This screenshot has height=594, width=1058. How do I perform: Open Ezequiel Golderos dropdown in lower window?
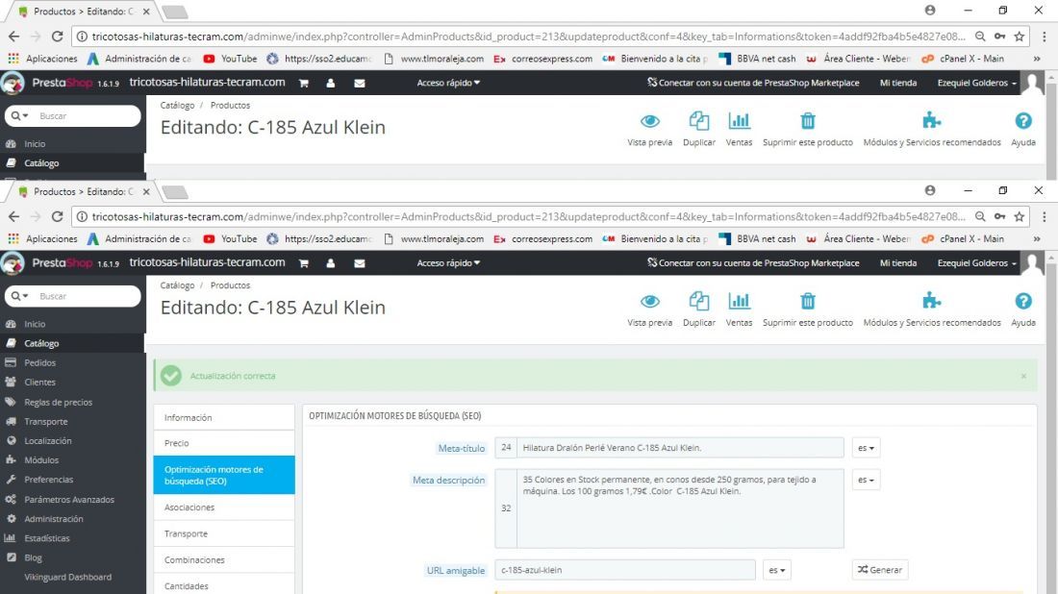(x=976, y=263)
